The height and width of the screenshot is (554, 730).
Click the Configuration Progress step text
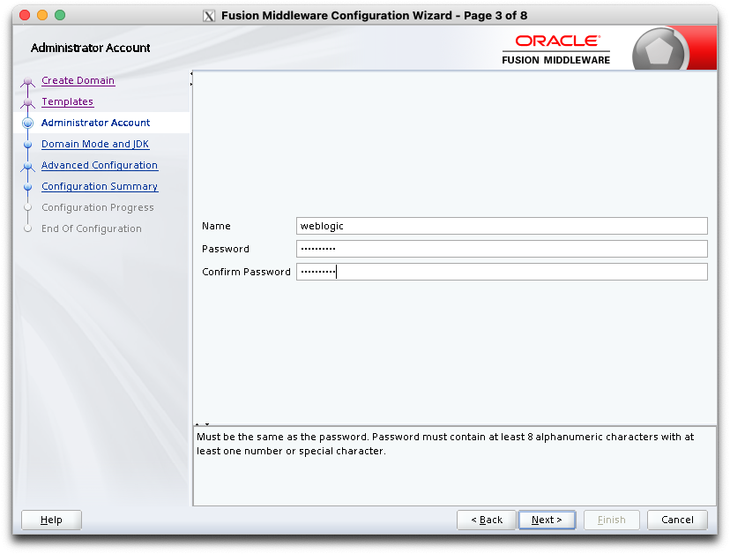point(97,207)
